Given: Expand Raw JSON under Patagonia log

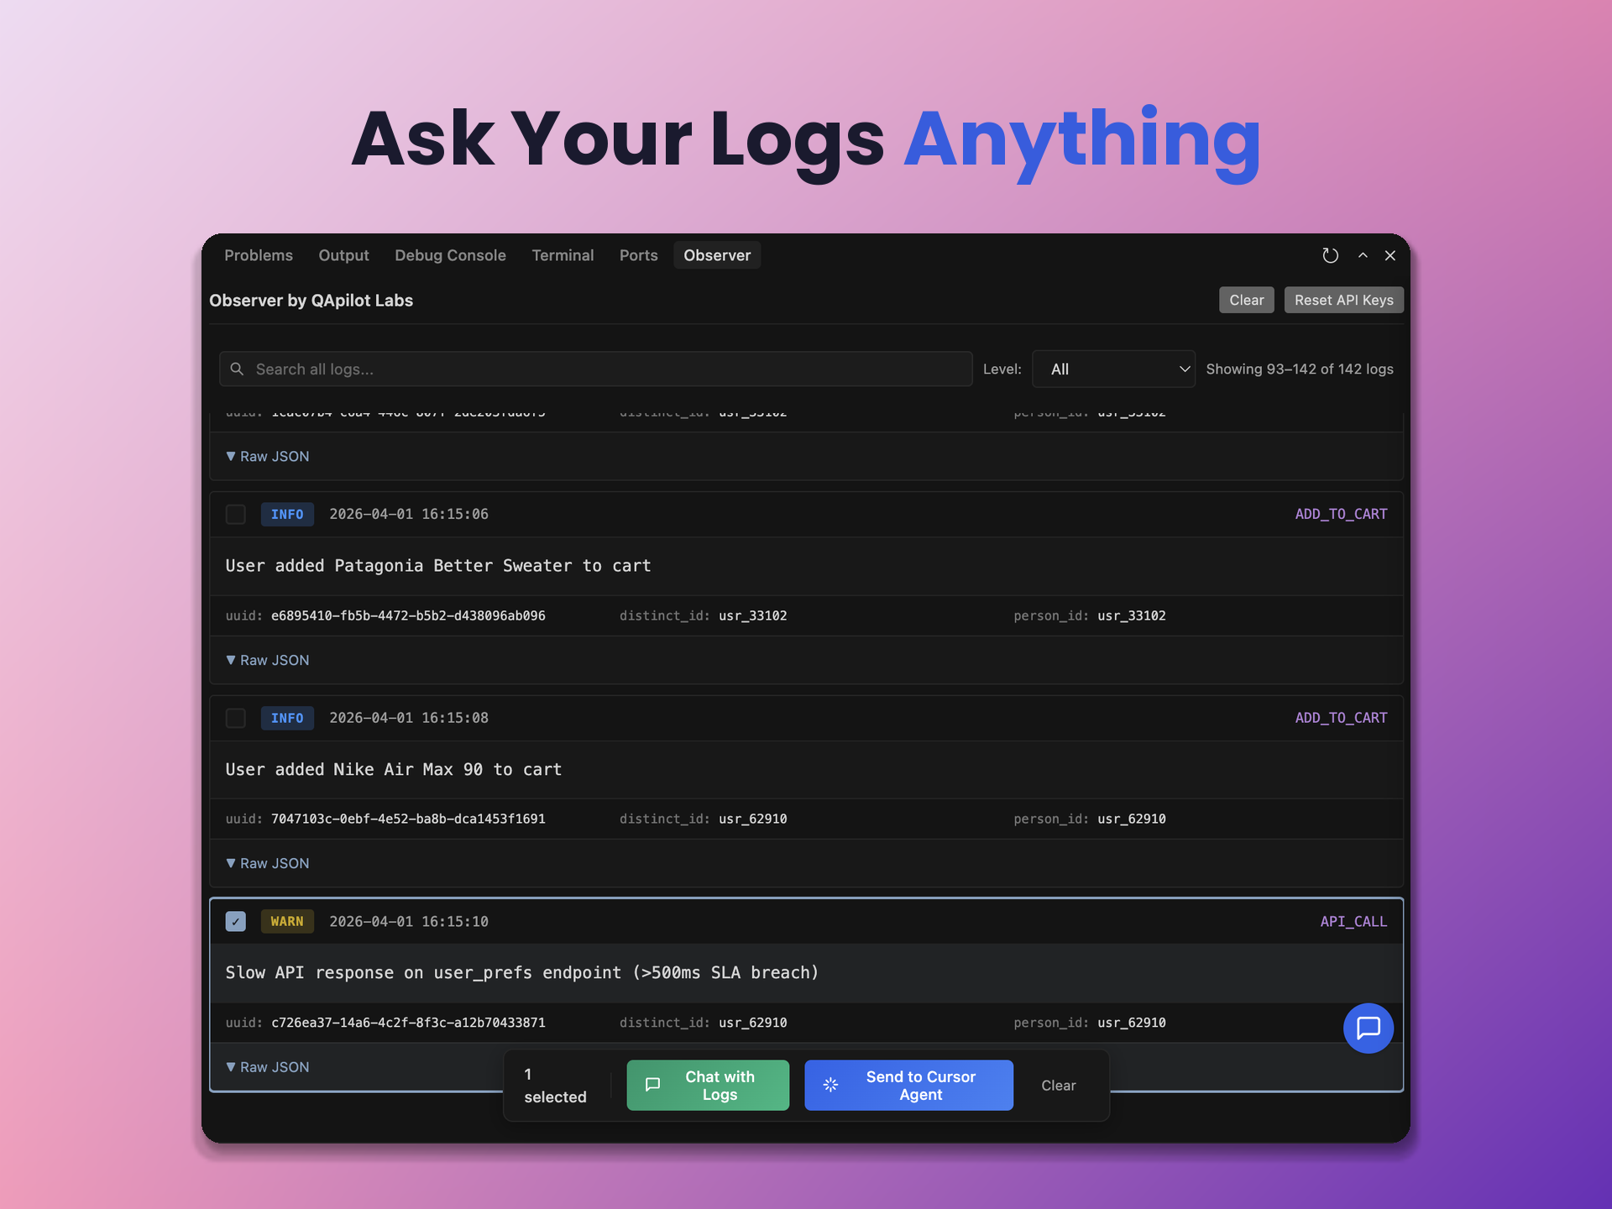Looking at the screenshot, I should (x=268, y=660).
